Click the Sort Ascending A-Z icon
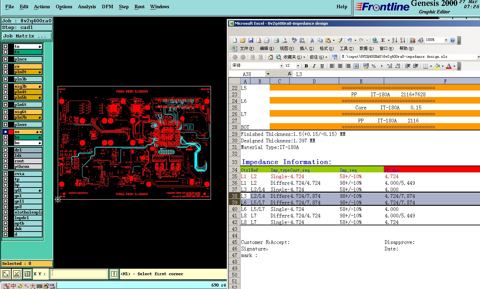Viewport: 480px width, 289px height. [394, 40]
